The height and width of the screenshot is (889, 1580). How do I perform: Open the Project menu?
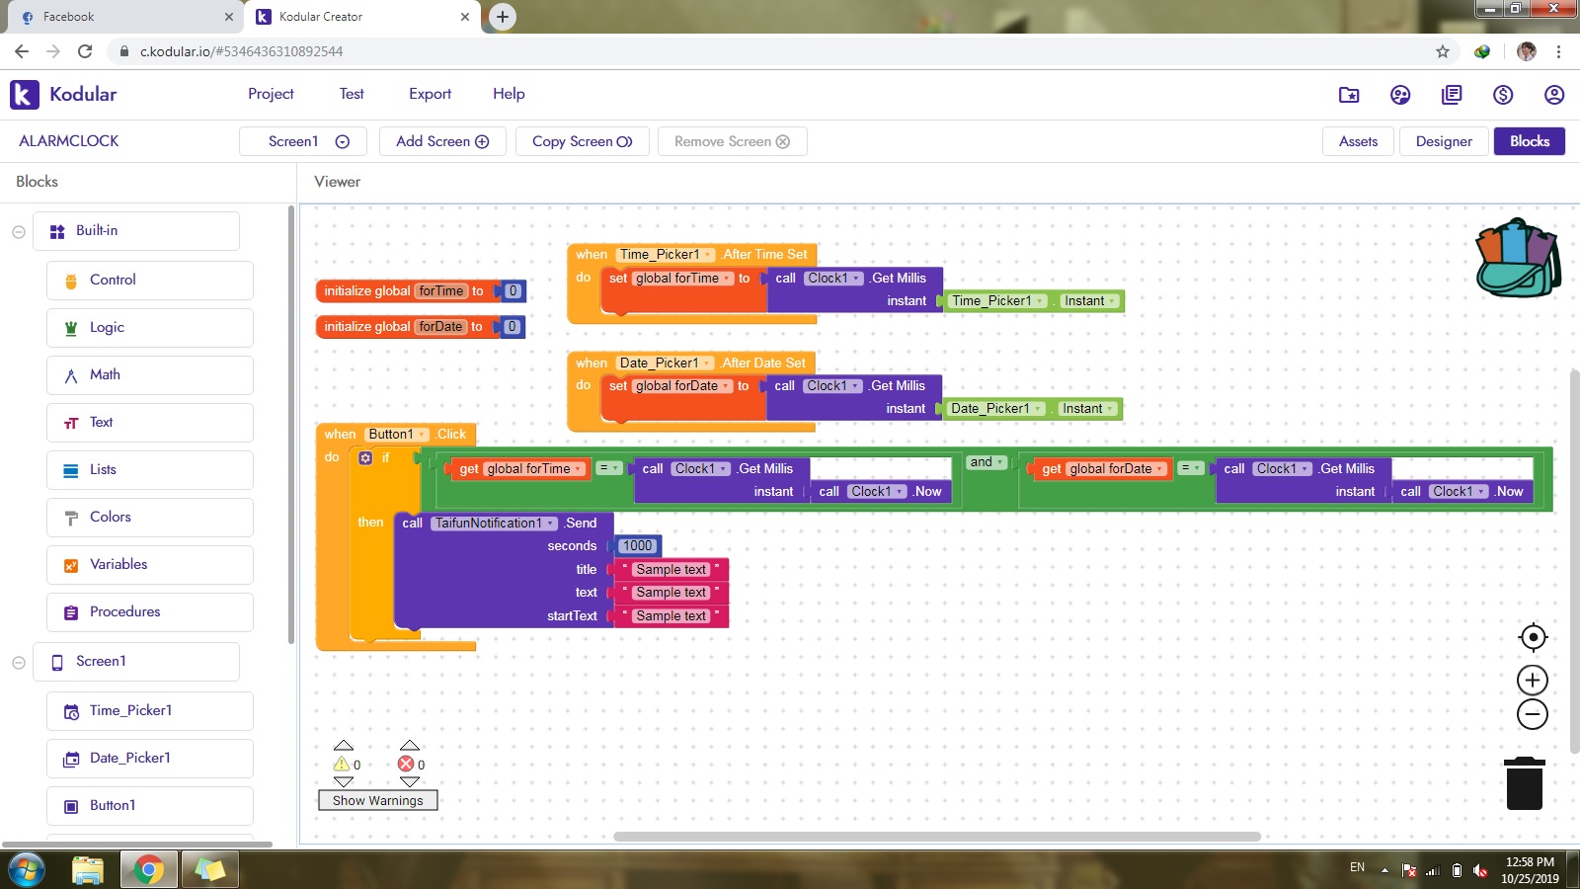point(271,94)
